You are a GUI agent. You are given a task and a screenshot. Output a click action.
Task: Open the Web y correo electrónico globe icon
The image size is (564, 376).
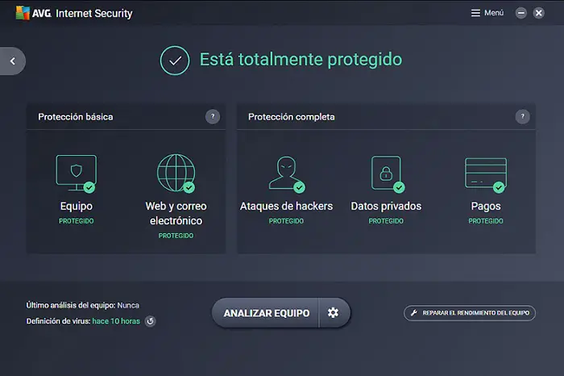[176, 173]
